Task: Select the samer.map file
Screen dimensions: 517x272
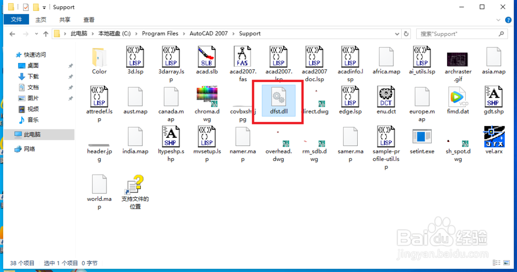Action: 350,145
